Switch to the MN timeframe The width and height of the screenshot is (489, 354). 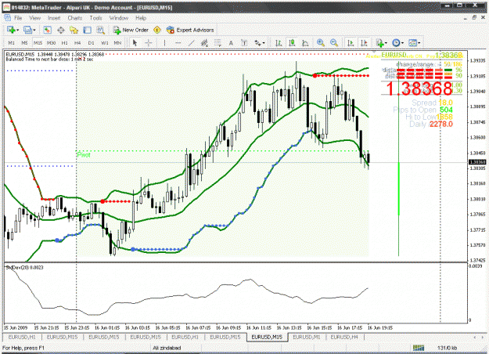coord(117,43)
